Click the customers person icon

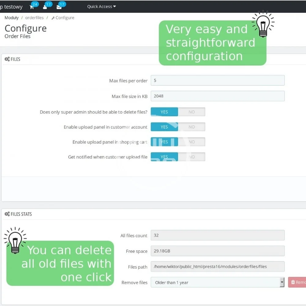pos(45,7)
